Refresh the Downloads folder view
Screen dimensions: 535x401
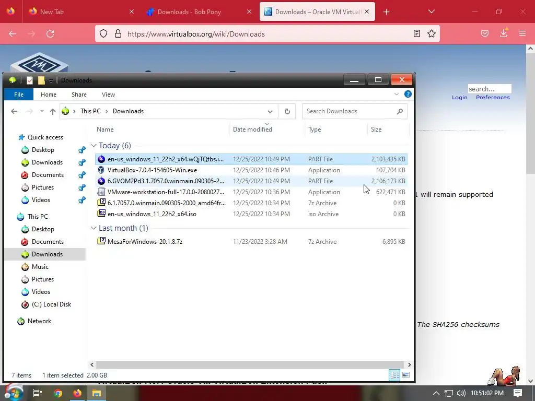pyautogui.click(x=287, y=112)
